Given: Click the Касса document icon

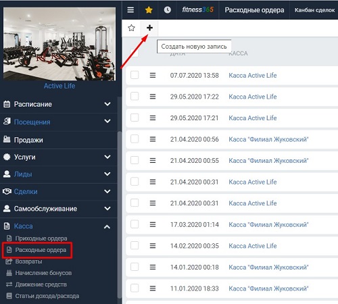Looking at the screenshot, I should pyautogui.click(x=7, y=226).
